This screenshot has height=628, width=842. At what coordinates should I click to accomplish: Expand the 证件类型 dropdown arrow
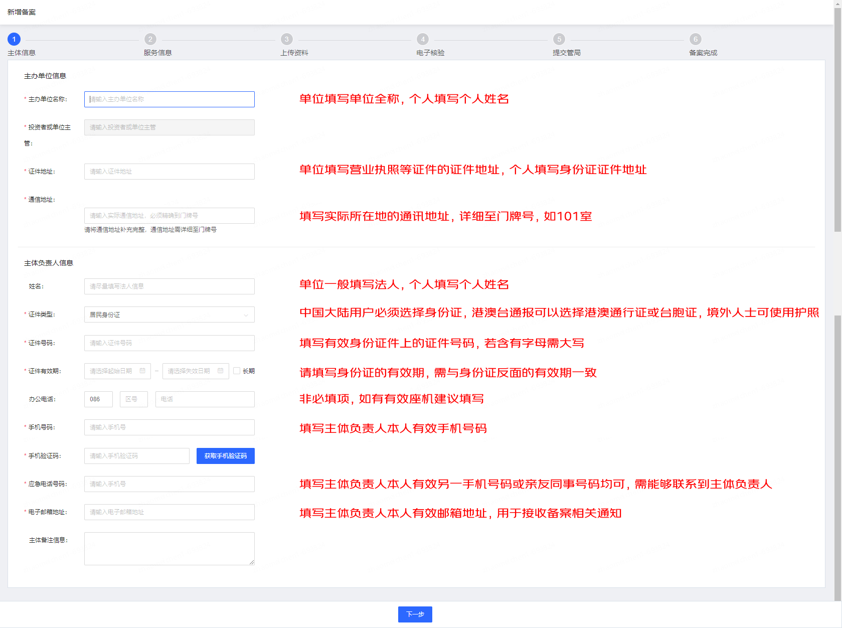click(x=246, y=315)
